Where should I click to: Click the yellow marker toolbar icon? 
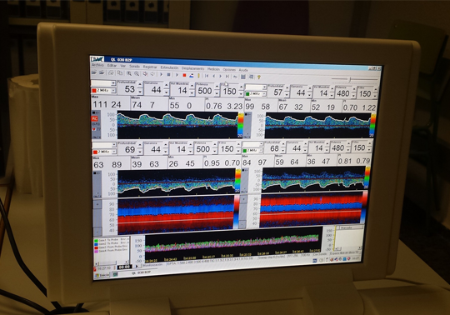pyautogui.click(x=198, y=76)
